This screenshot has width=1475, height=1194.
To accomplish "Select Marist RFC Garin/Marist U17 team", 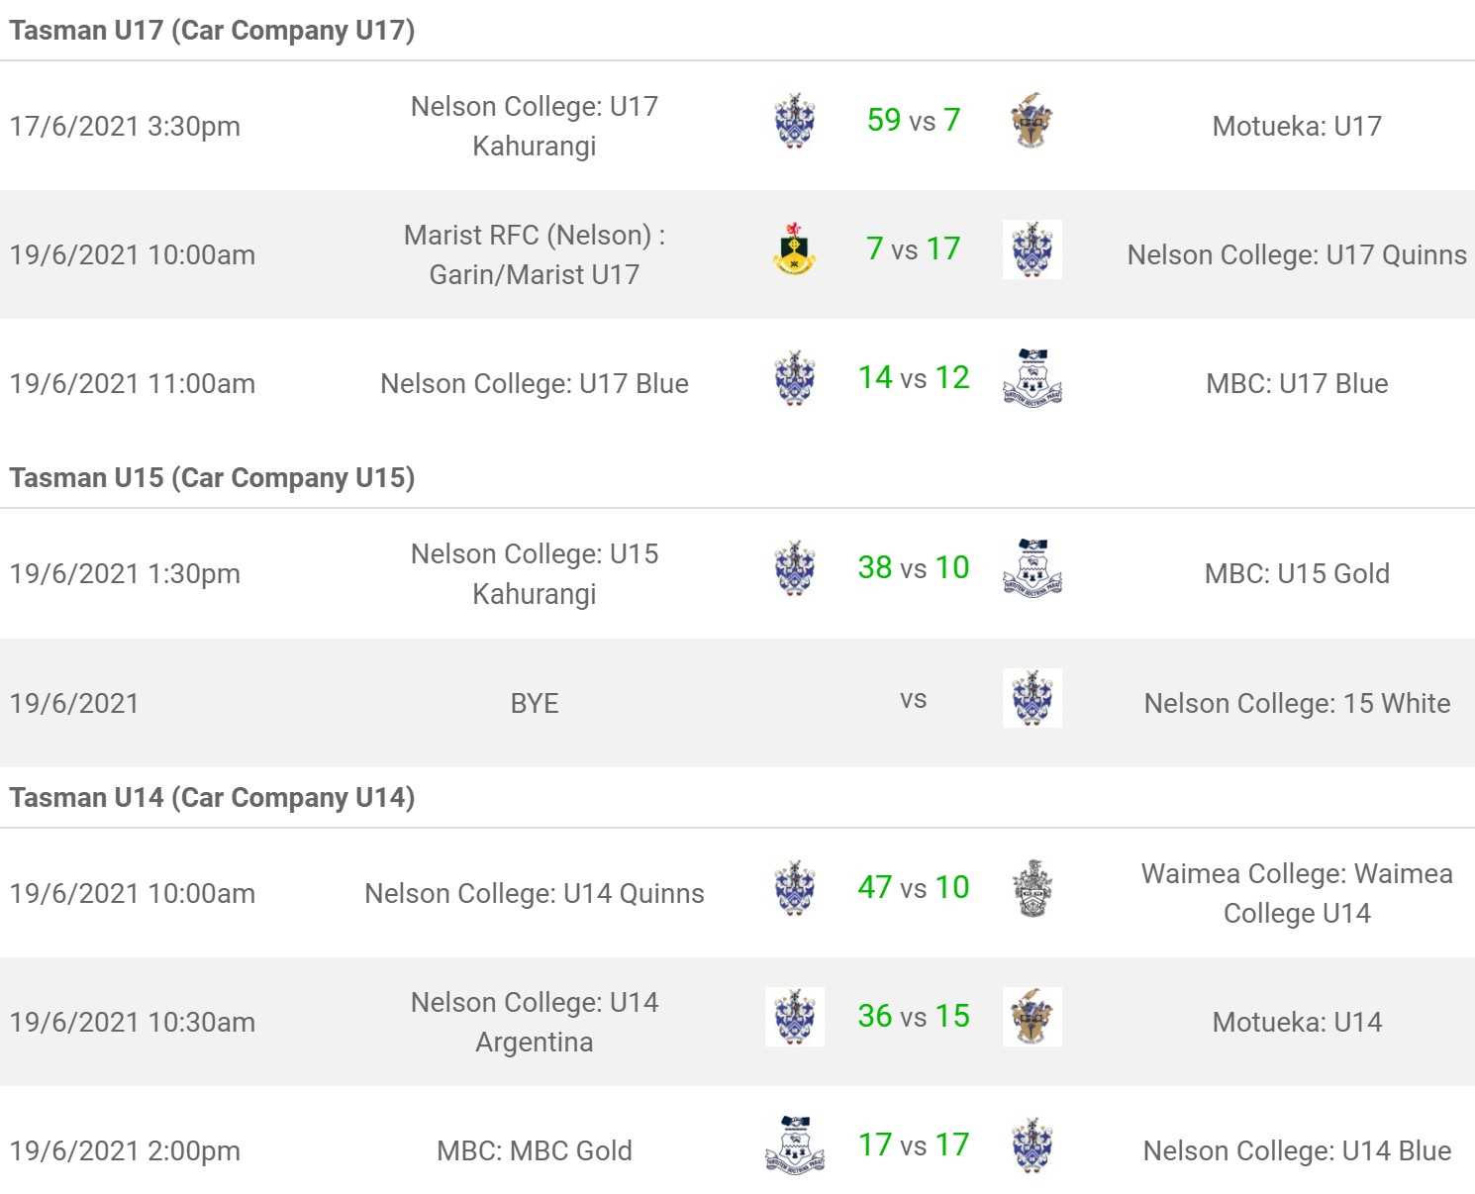I will (x=535, y=254).
